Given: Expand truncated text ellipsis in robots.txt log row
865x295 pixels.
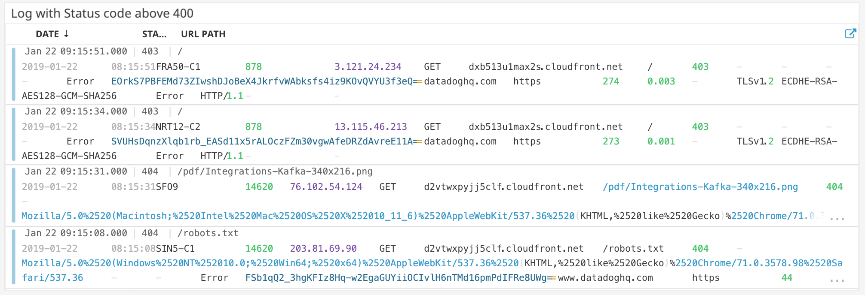Looking at the screenshot, I should coord(837,280).
